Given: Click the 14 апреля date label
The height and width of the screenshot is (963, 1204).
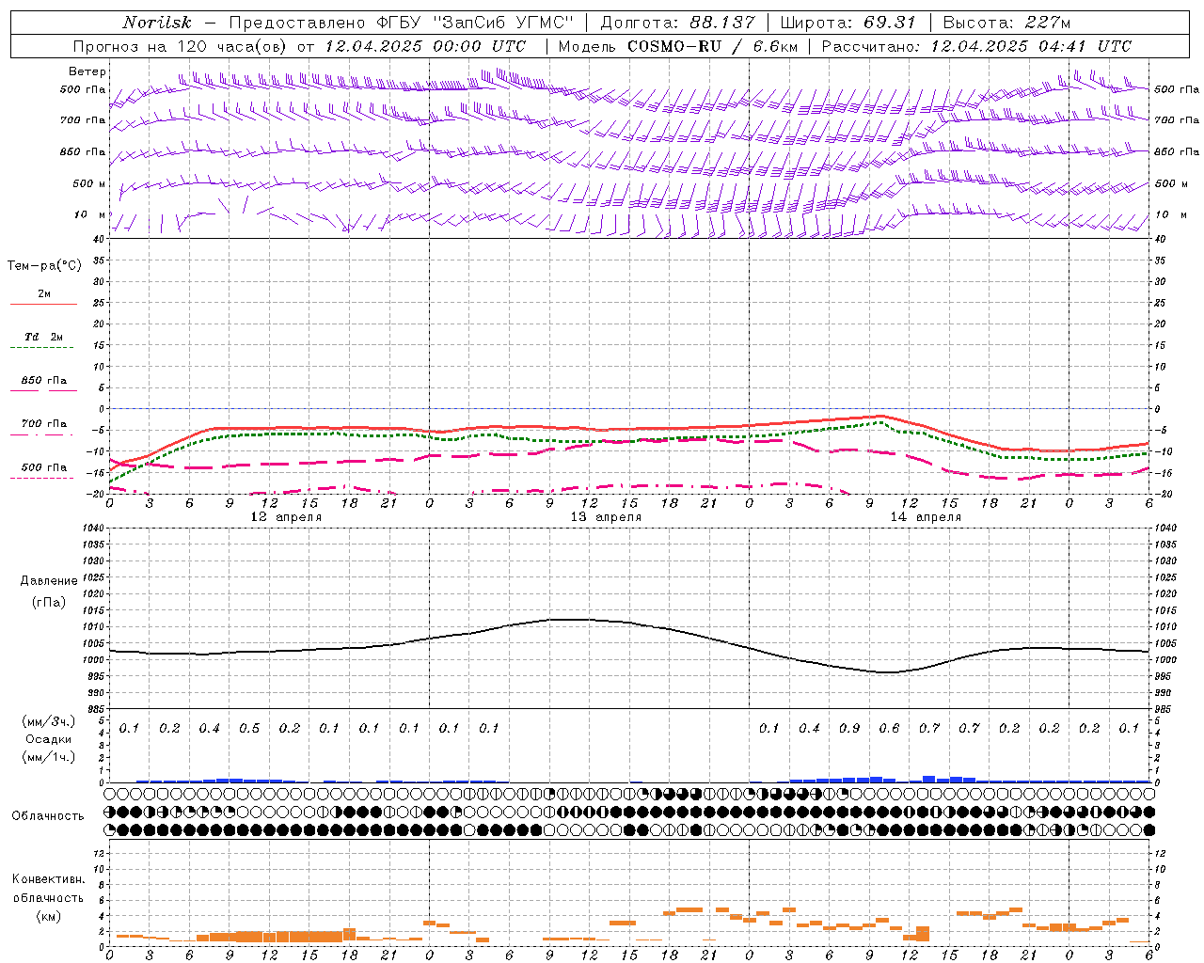Looking at the screenshot, I should click(x=926, y=517).
